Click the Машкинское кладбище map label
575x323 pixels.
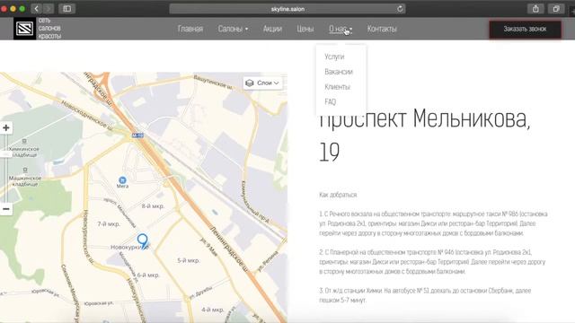pos(25,181)
